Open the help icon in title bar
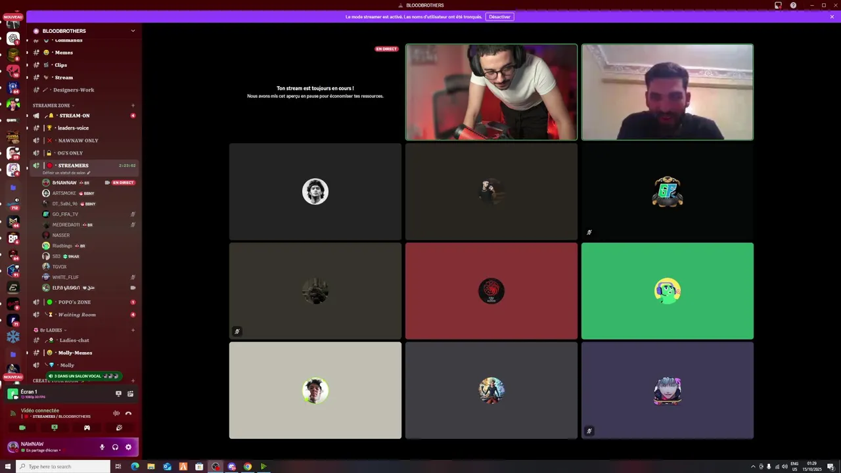The height and width of the screenshot is (473, 841). coord(793,5)
